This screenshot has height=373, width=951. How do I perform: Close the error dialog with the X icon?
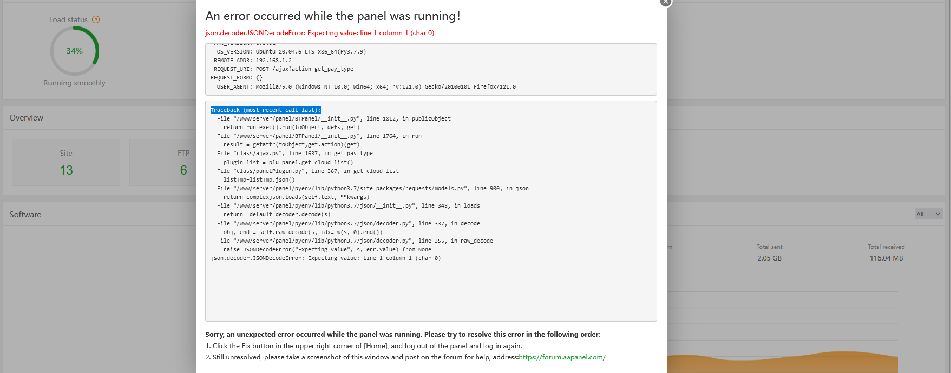tap(665, 2)
